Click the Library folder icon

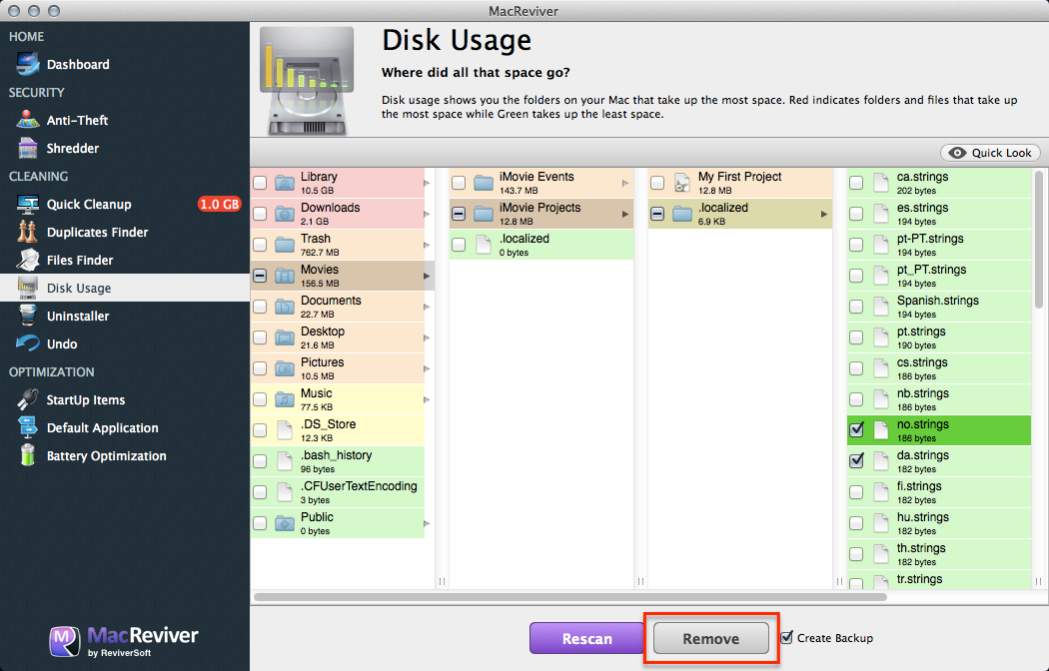285,183
